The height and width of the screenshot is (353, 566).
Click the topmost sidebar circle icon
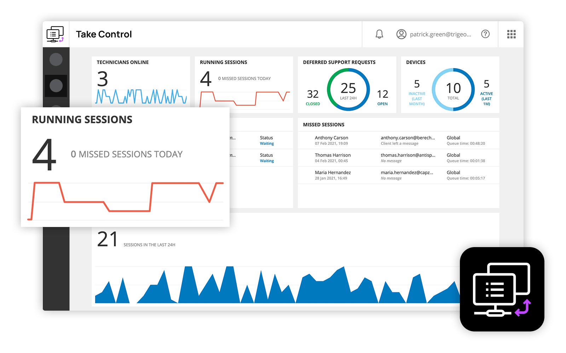click(56, 60)
